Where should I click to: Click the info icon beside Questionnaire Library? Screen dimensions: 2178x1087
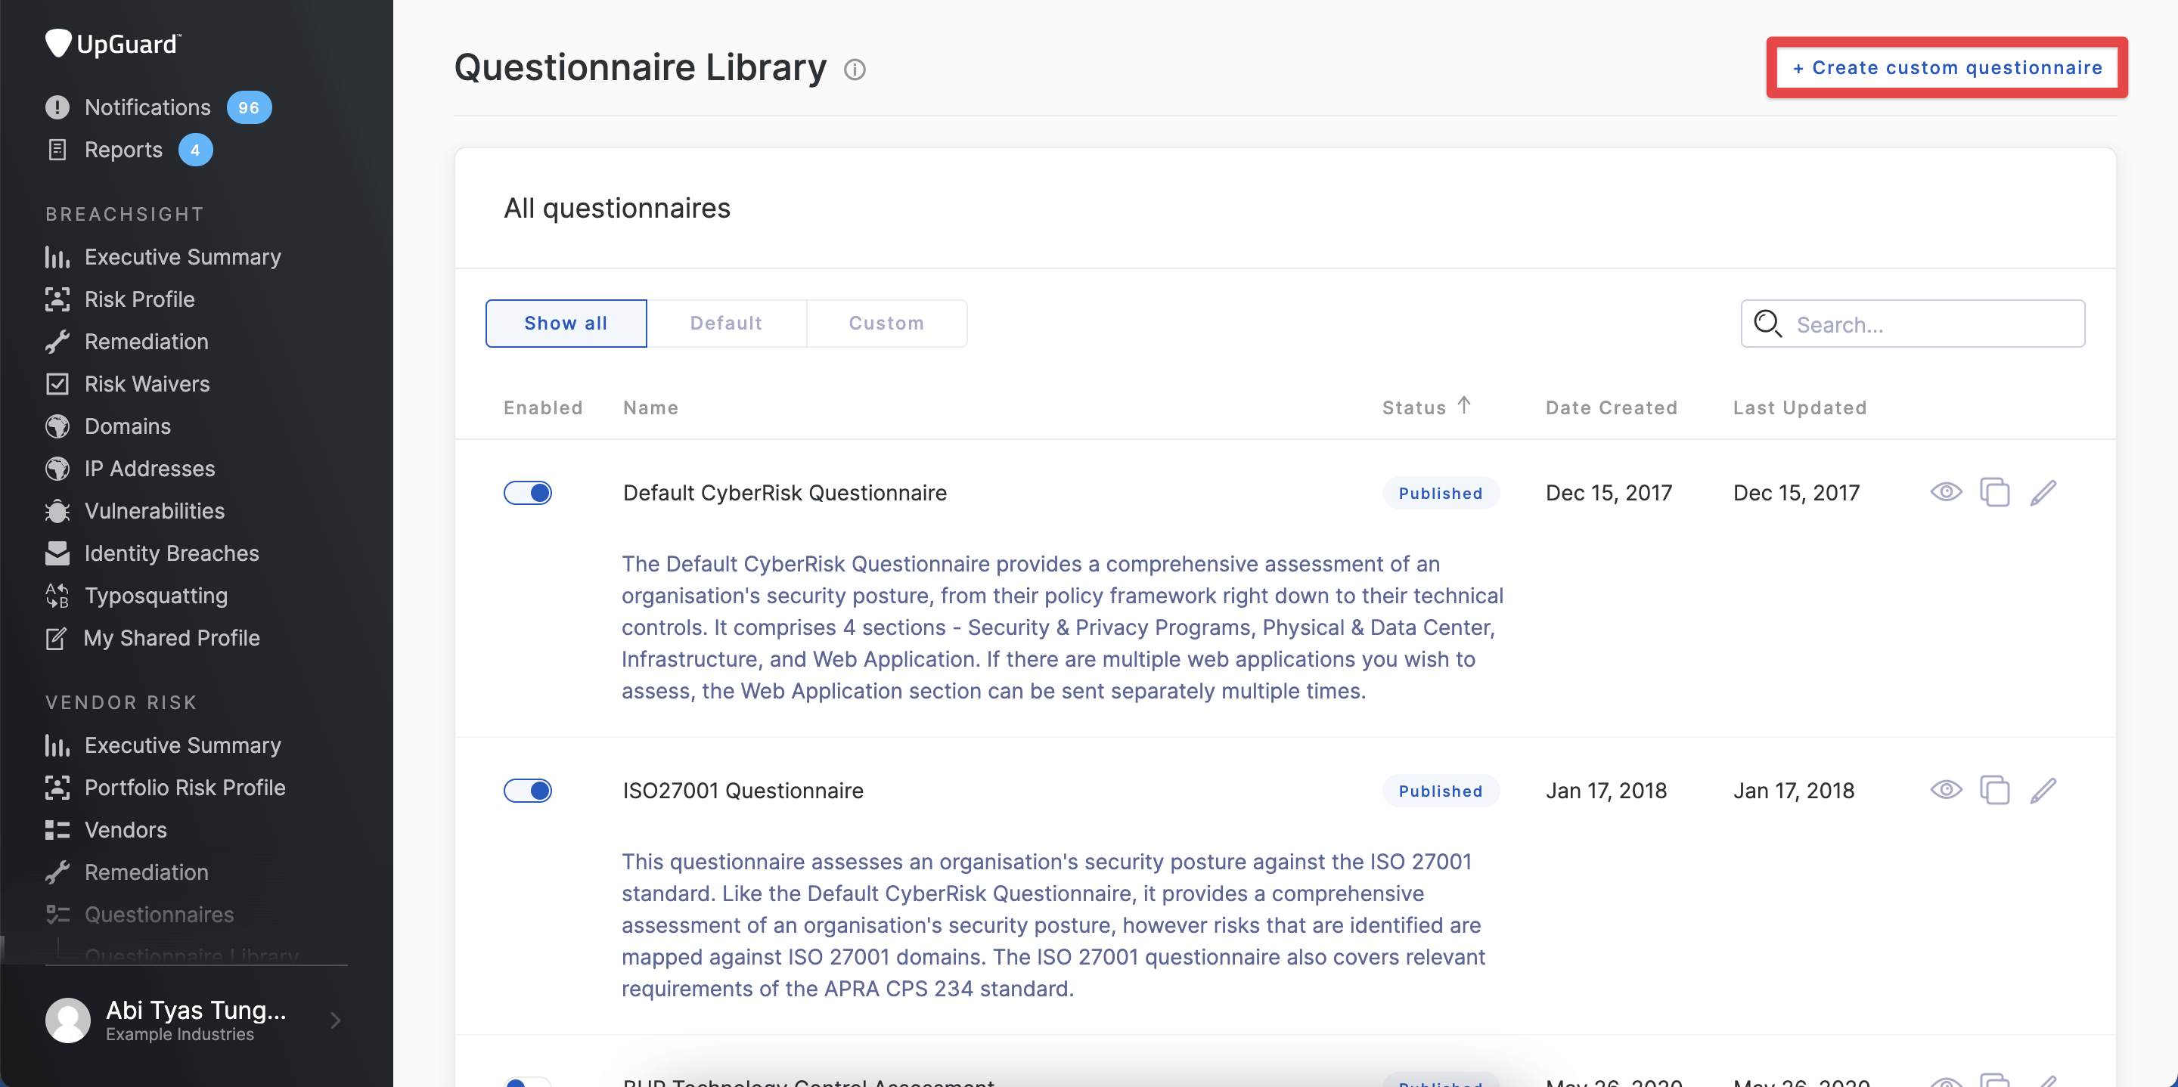855,70
